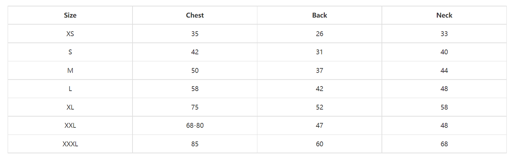
Task: Click back value 52 in XL row
Action: tap(319, 107)
